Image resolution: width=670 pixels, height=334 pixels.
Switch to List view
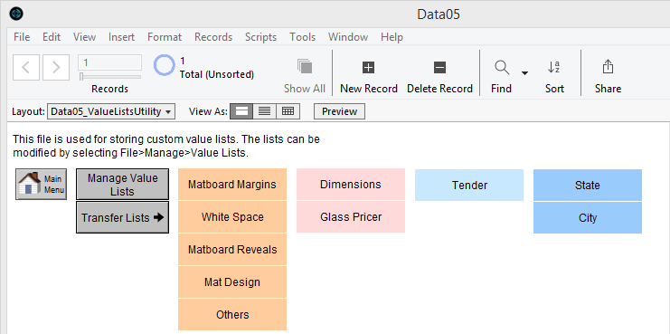coord(265,111)
